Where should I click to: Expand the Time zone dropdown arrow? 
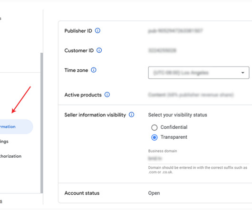242,73
